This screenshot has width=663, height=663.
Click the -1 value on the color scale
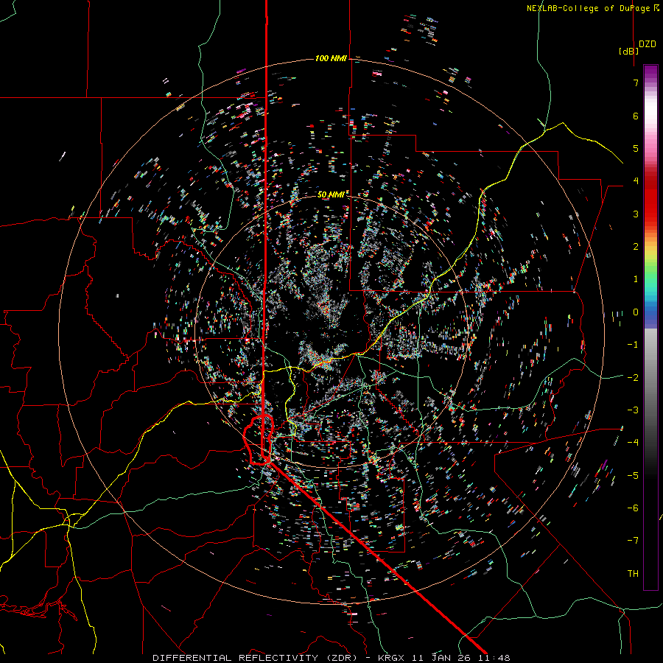coord(633,345)
